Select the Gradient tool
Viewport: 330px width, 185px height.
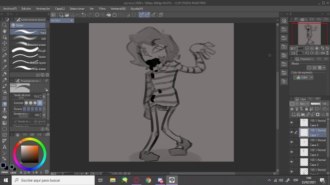click(x=4, y=123)
